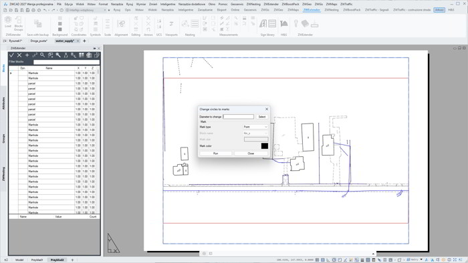Click the dark Background swatch icon in ribbon
Image resolution: width=468 pixels, height=263 pixels.
click(60, 29)
